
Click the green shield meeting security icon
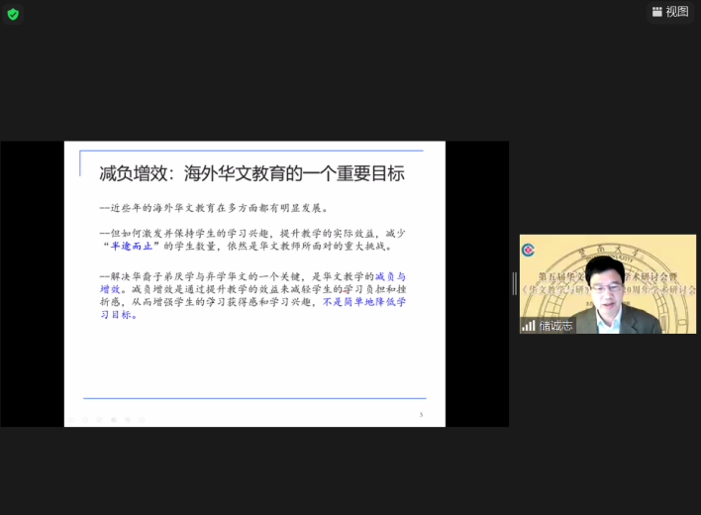[x=13, y=14]
